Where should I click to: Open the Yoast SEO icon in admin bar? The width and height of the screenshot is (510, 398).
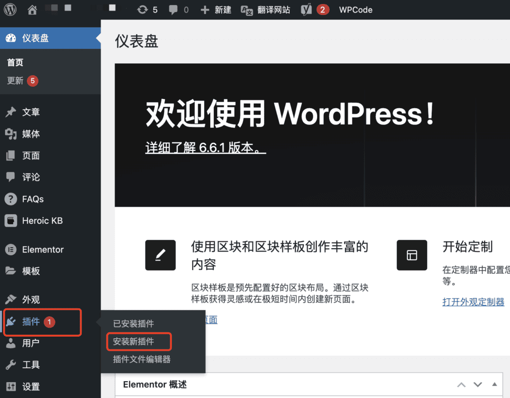[306, 9]
